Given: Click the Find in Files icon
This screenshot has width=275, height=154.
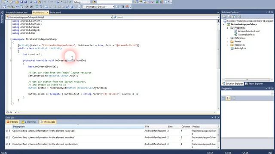Looking at the screenshot, I should click(x=94, y=2).
